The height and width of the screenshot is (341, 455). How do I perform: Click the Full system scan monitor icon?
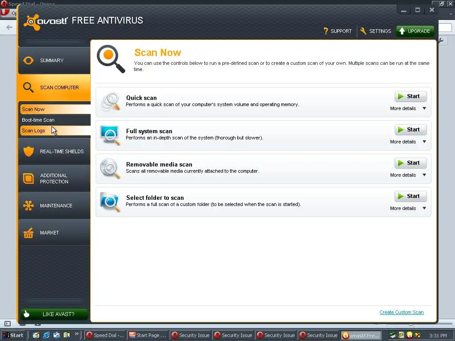tap(110, 135)
